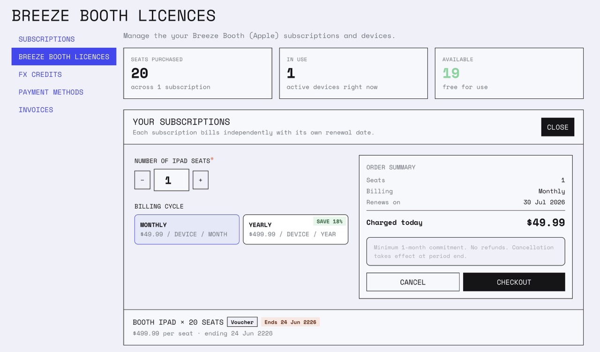Screen dimensions: 600x352
Task: Increase iPad seats with plus button
Action: (x=200, y=180)
